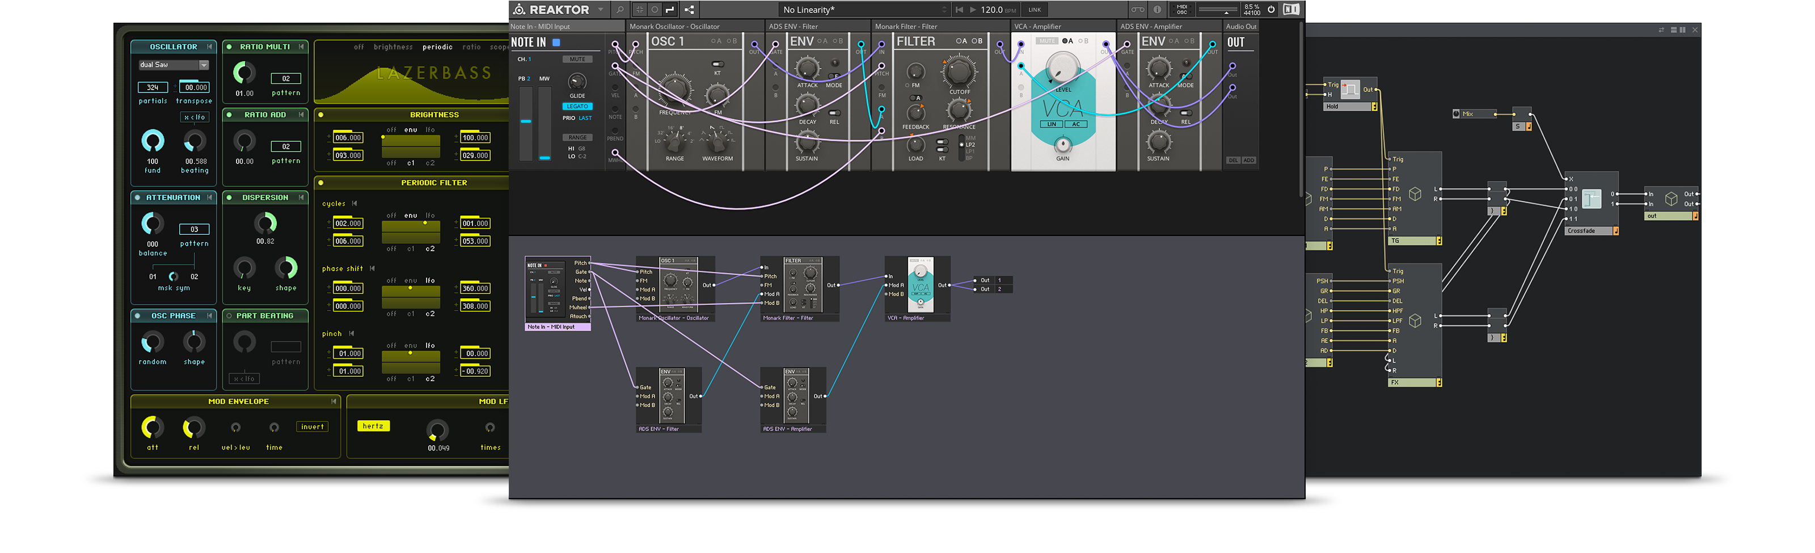The width and height of the screenshot is (1815, 553).
Task: Click the RANGE button in Note In module
Action: tap(577, 137)
